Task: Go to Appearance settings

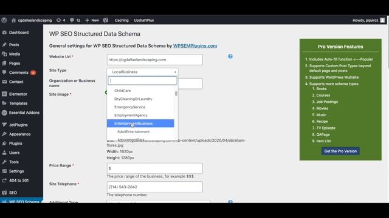Action: [20, 134]
